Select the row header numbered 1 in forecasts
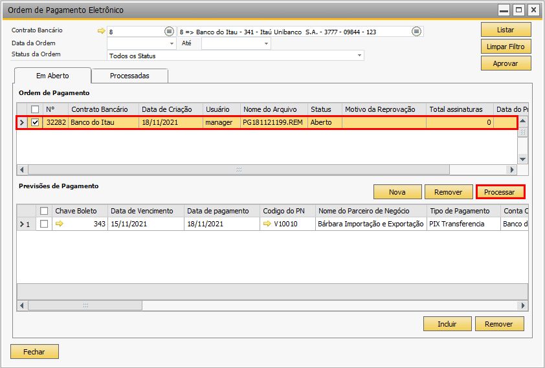 pos(27,224)
